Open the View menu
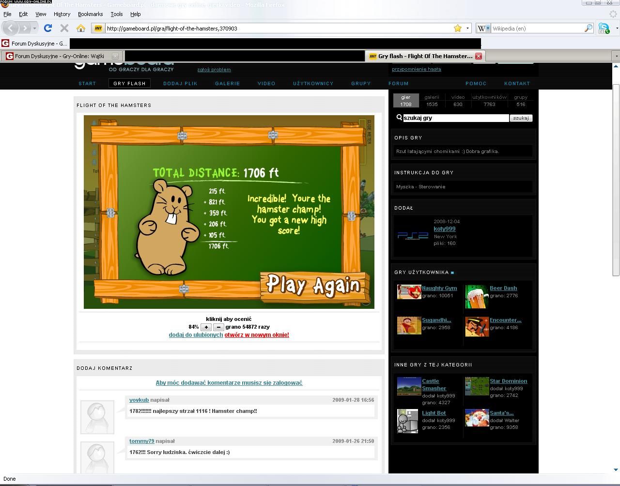 (41, 14)
